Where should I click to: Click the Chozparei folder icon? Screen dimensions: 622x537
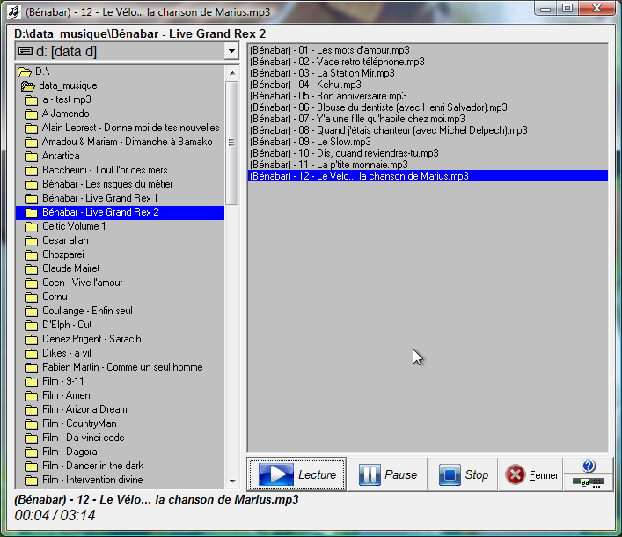point(31,254)
